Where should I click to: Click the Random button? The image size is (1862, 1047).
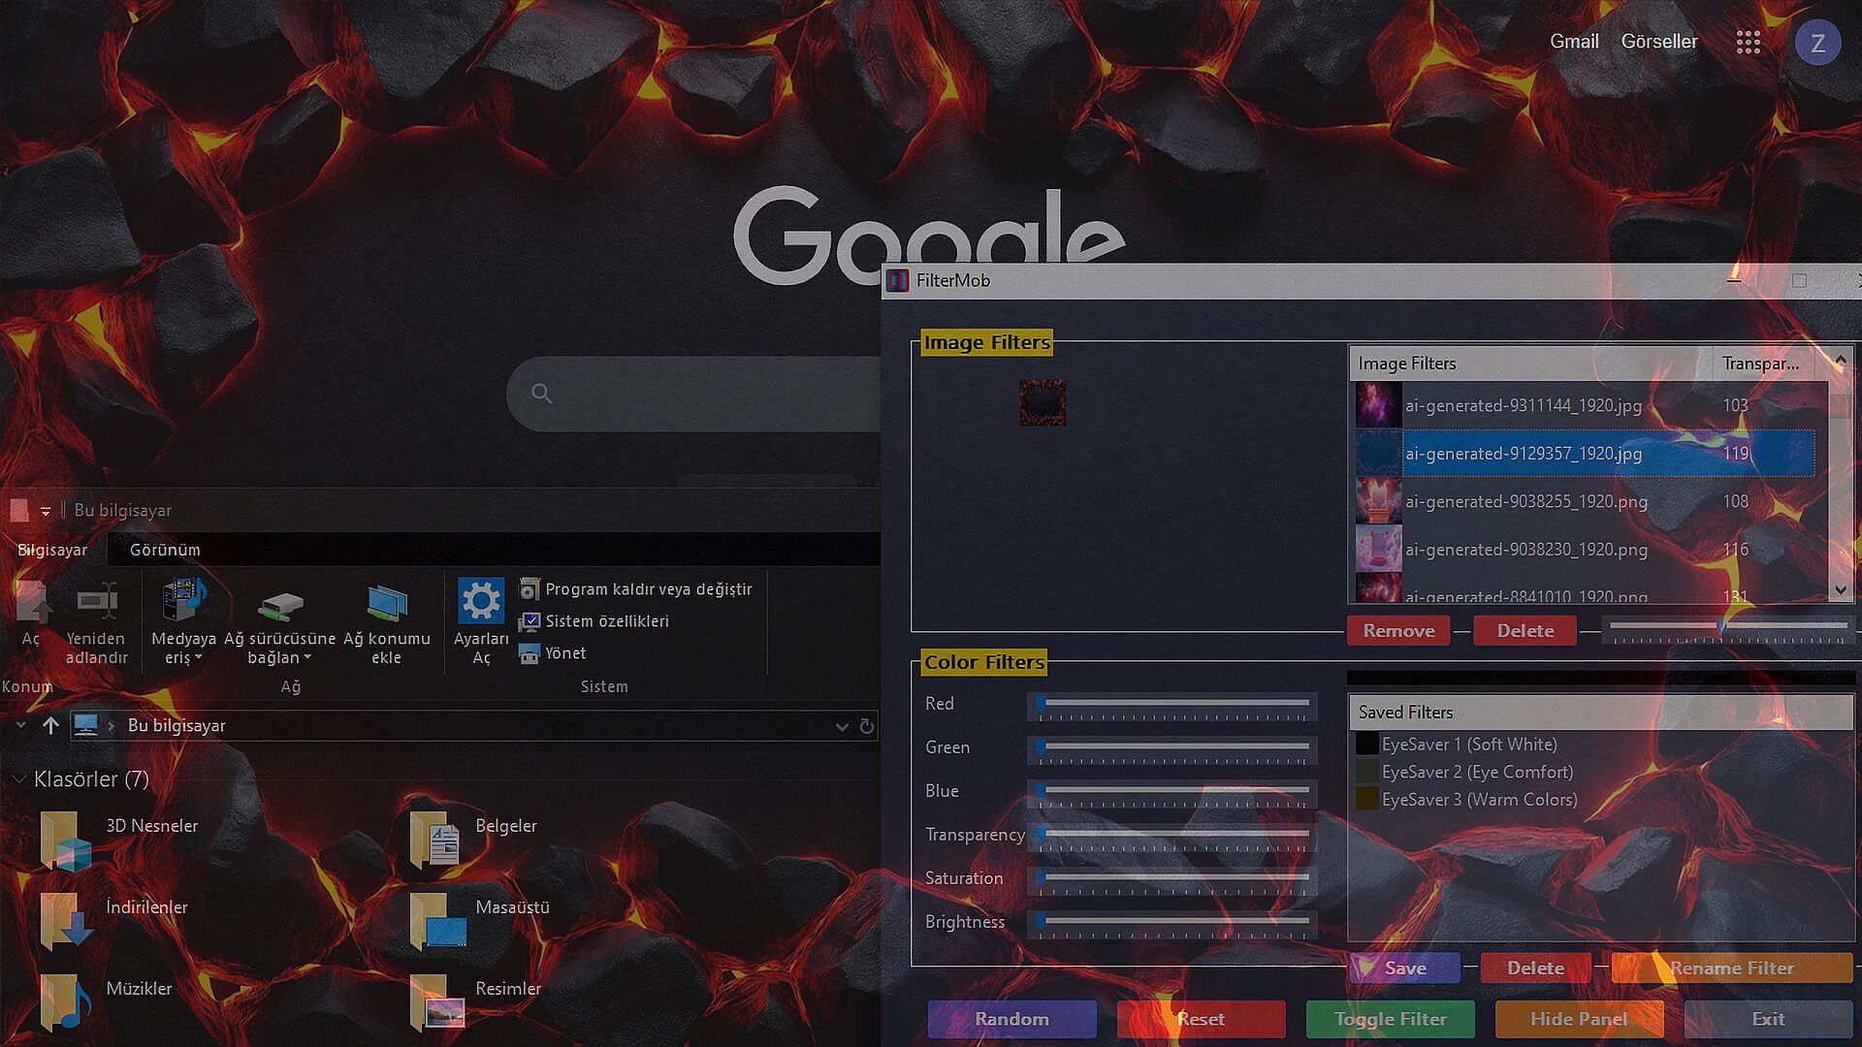(x=1011, y=1019)
